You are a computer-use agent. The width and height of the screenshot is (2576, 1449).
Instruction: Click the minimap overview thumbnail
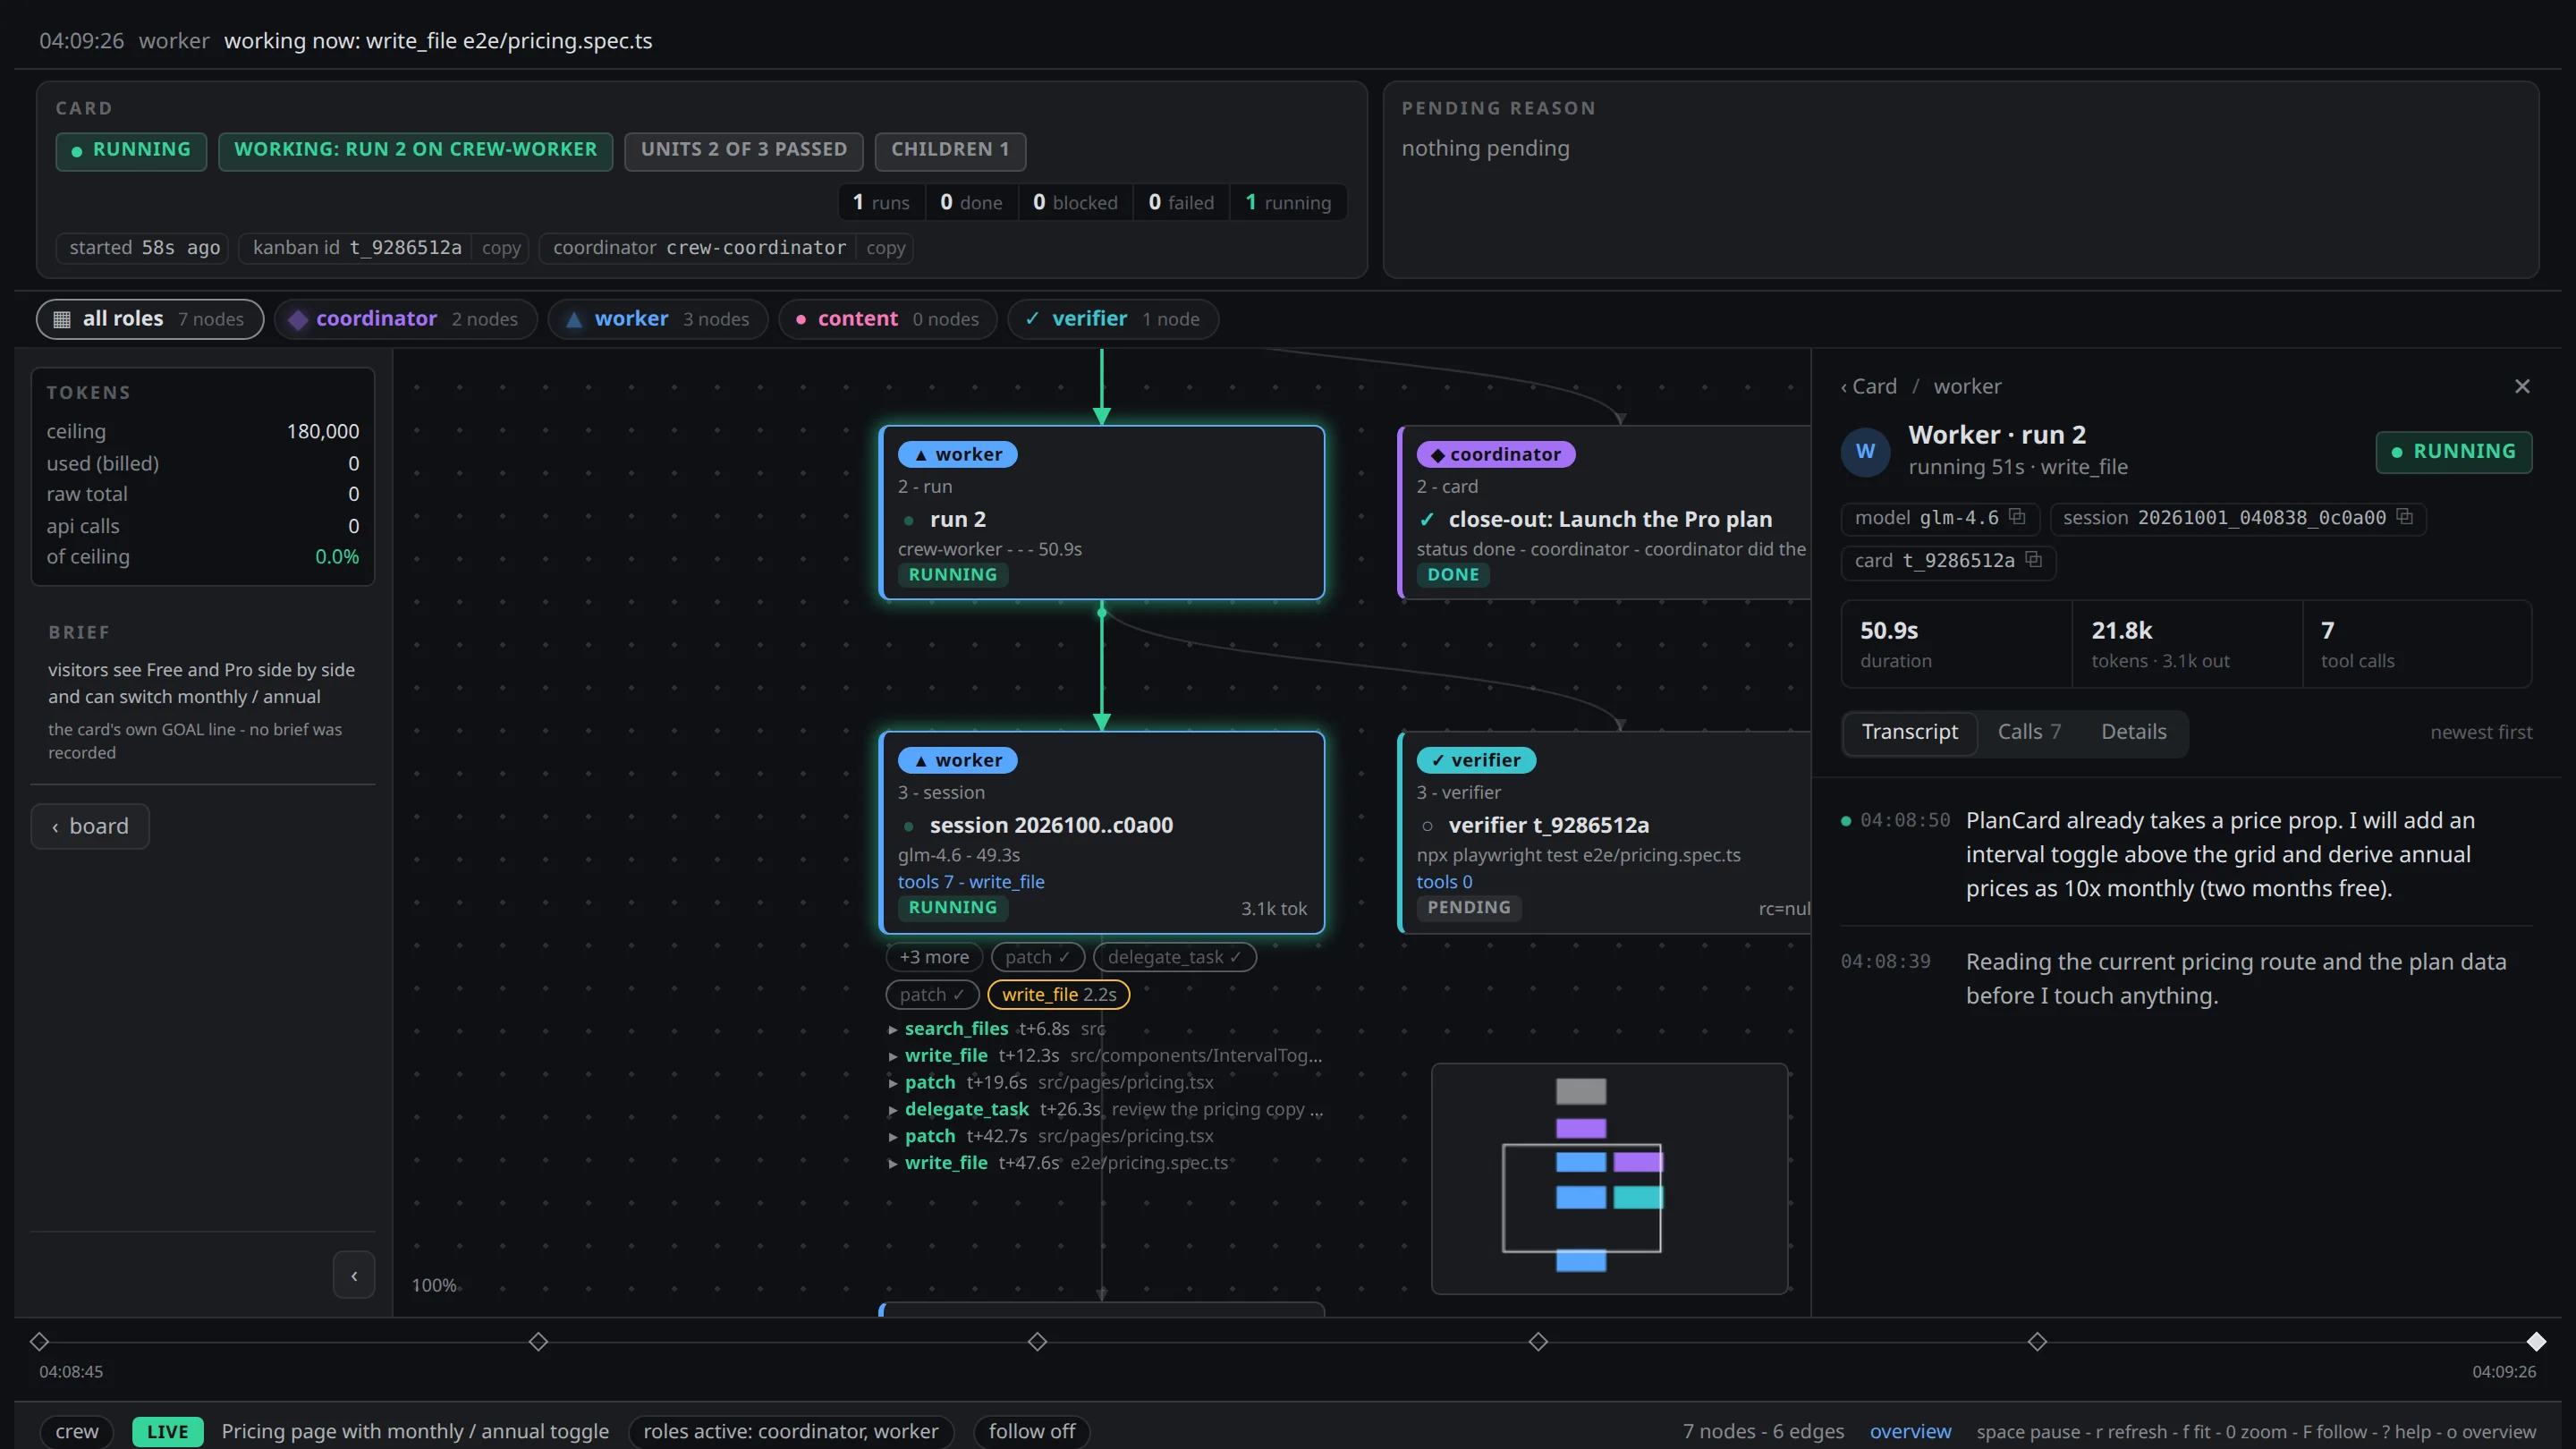click(x=1609, y=1179)
